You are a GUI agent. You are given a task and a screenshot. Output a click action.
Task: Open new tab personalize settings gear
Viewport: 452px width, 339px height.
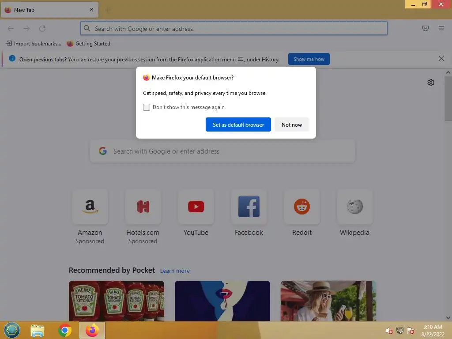[x=431, y=83]
